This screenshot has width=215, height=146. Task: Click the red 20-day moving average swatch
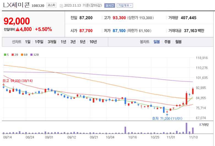click(13, 55)
